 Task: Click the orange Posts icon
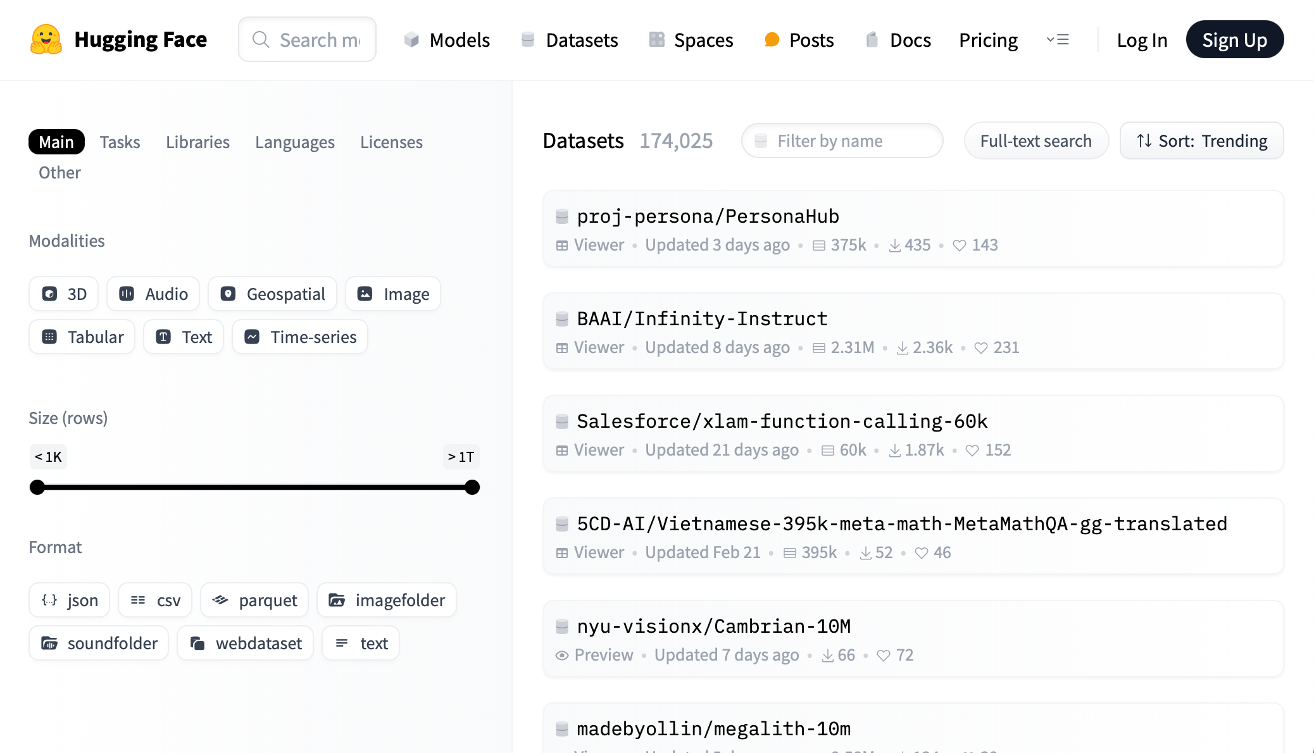772,40
